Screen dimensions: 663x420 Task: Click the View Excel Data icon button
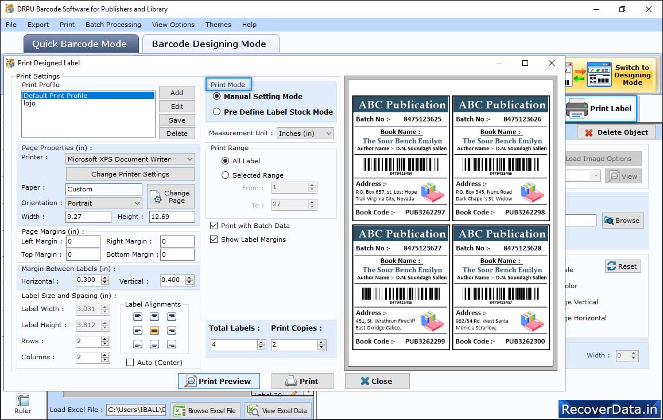277,410
